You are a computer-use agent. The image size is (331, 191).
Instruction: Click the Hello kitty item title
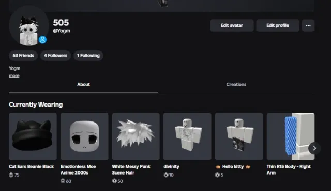tap(233, 167)
